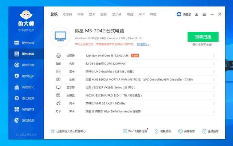
Task: Open 游戏精选 games section
Action: (x=26, y=120)
